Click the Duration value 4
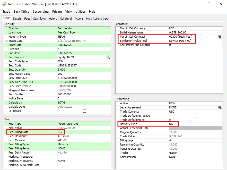 [x=59, y=49]
